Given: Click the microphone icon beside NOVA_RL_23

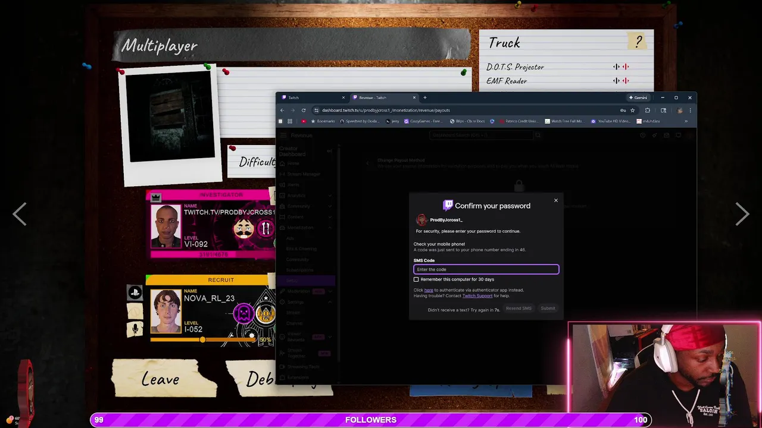Looking at the screenshot, I should 135,329.
